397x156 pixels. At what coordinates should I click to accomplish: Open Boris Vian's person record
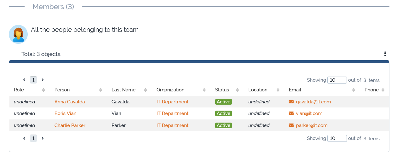click(x=65, y=113)
